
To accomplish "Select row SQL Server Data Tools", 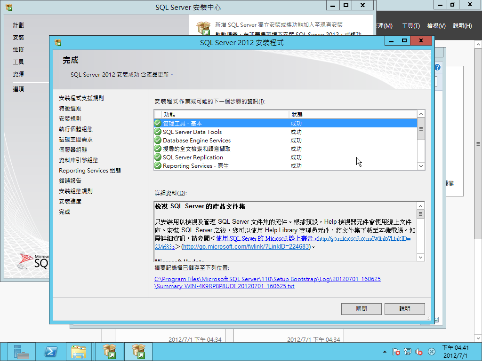I will 285,132.
